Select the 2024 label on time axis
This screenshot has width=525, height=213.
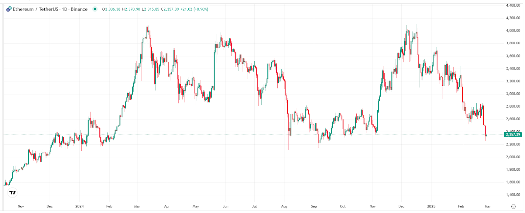click(79, 206)
